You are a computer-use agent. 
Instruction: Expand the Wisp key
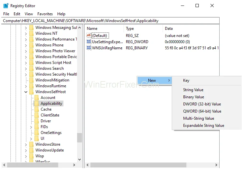(26, 156)
